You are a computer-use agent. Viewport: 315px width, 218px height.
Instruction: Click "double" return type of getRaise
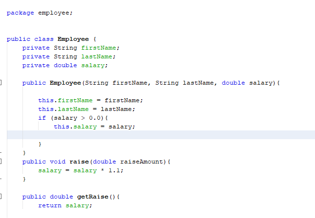(x=62, y=197)
